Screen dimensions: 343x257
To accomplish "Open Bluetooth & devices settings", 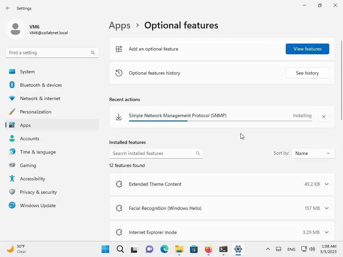I will (x=41, y=85).
